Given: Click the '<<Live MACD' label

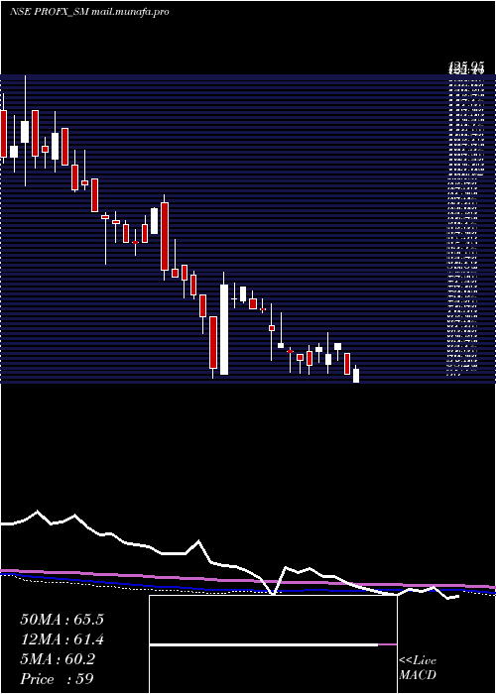Looking at the screenshot, I should click(x=418, y=668).
